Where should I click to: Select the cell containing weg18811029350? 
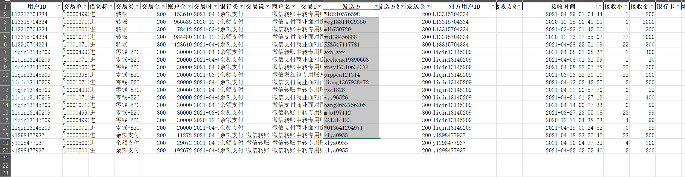[x=351, y=22]
